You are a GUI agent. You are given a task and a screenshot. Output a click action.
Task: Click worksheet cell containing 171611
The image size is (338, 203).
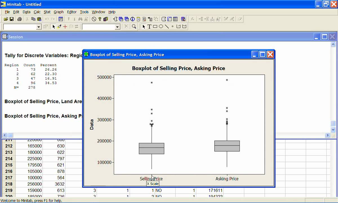pyautogui.click(x=210, y=190)
